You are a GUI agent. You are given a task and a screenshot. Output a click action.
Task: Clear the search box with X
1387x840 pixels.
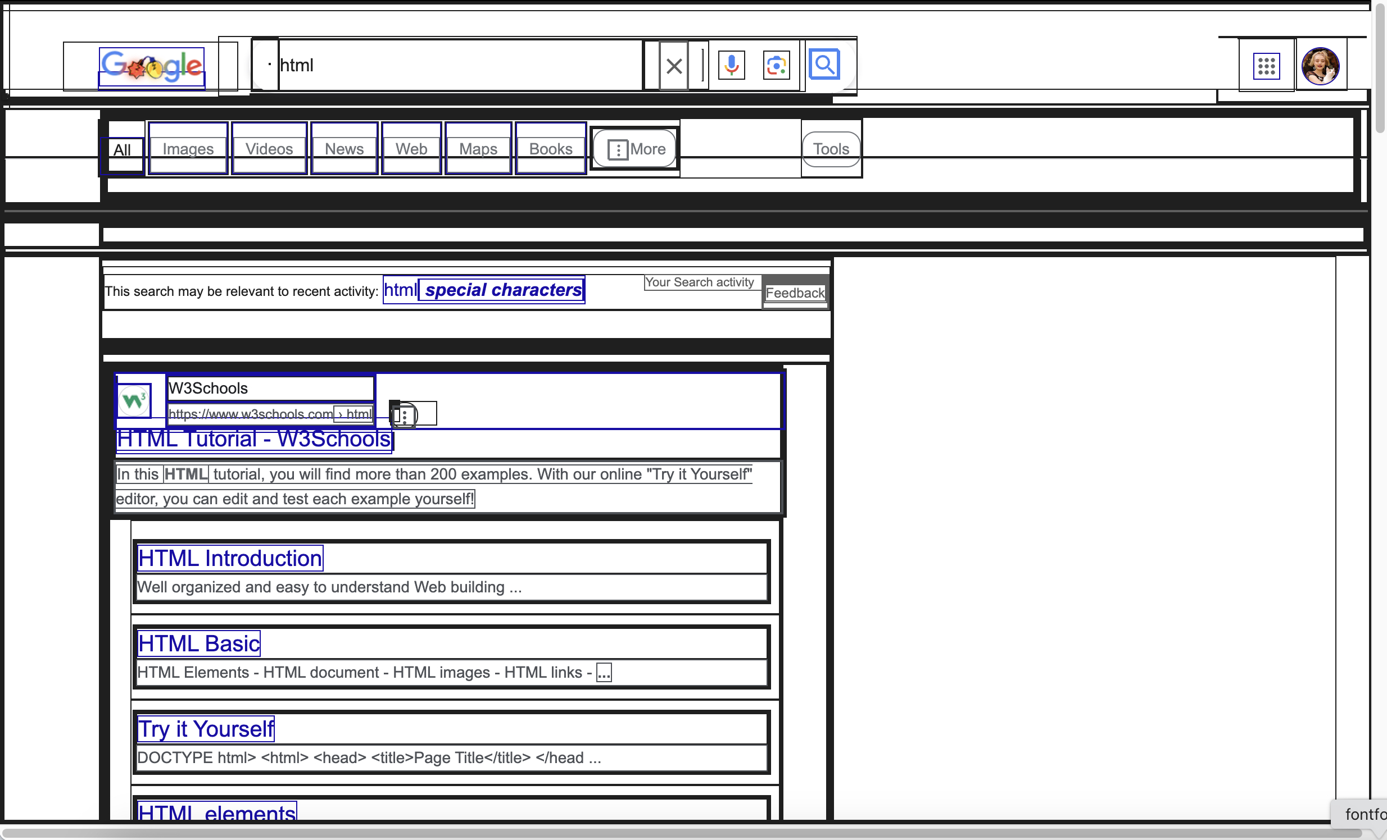pyautogui.click(x=674, y=66)
